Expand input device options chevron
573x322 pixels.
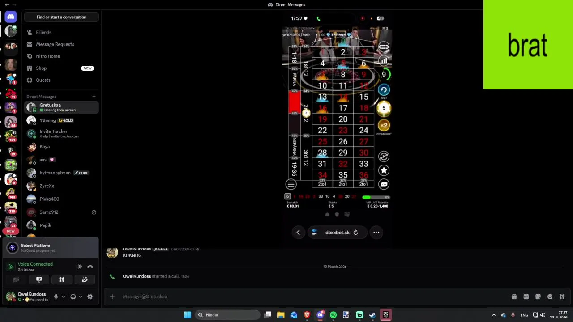(64, 297)
